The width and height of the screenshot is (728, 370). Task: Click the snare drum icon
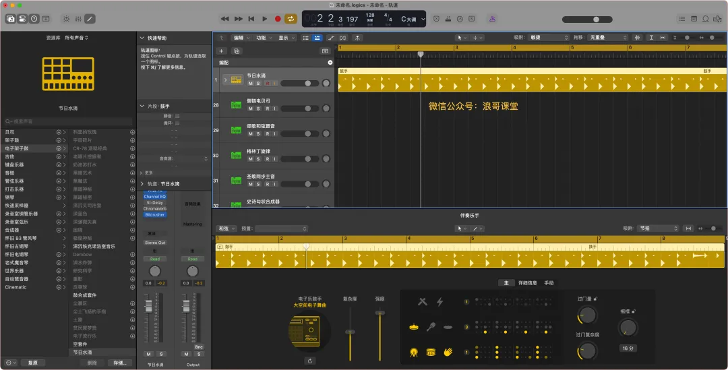(x=430, y=352)
